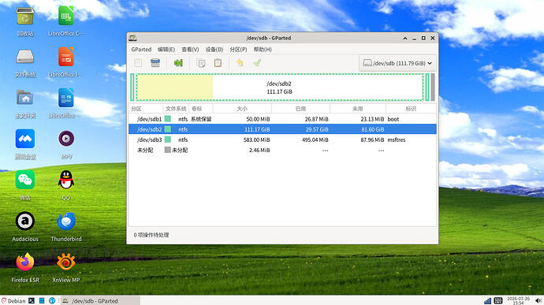Screen dimensions: 544x305
Task: Click the ntfs color square for /dev/sdb3
Action: pos(168,139)
